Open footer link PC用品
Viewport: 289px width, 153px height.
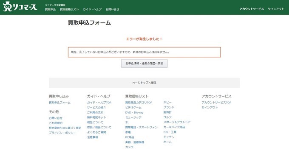130,137
